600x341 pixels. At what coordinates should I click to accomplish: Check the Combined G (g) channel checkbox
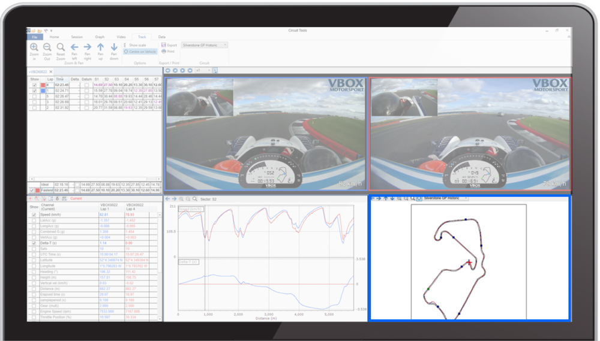(x=34, y=232)
